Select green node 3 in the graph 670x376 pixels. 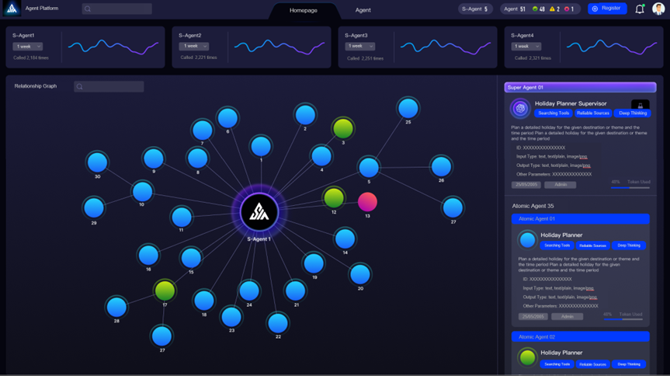342,128
